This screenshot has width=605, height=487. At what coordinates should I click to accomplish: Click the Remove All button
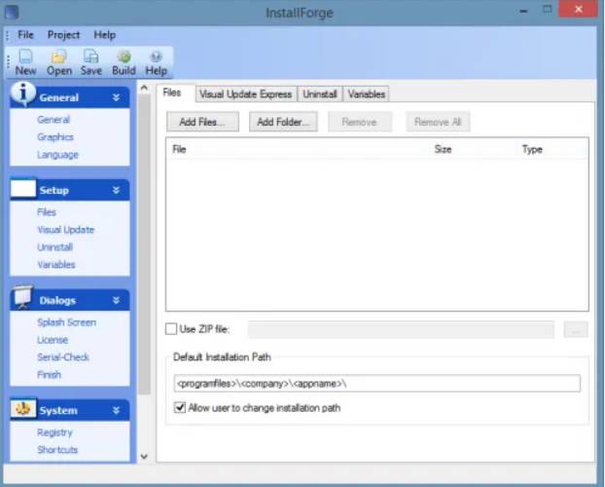click(x=438, y=122)
